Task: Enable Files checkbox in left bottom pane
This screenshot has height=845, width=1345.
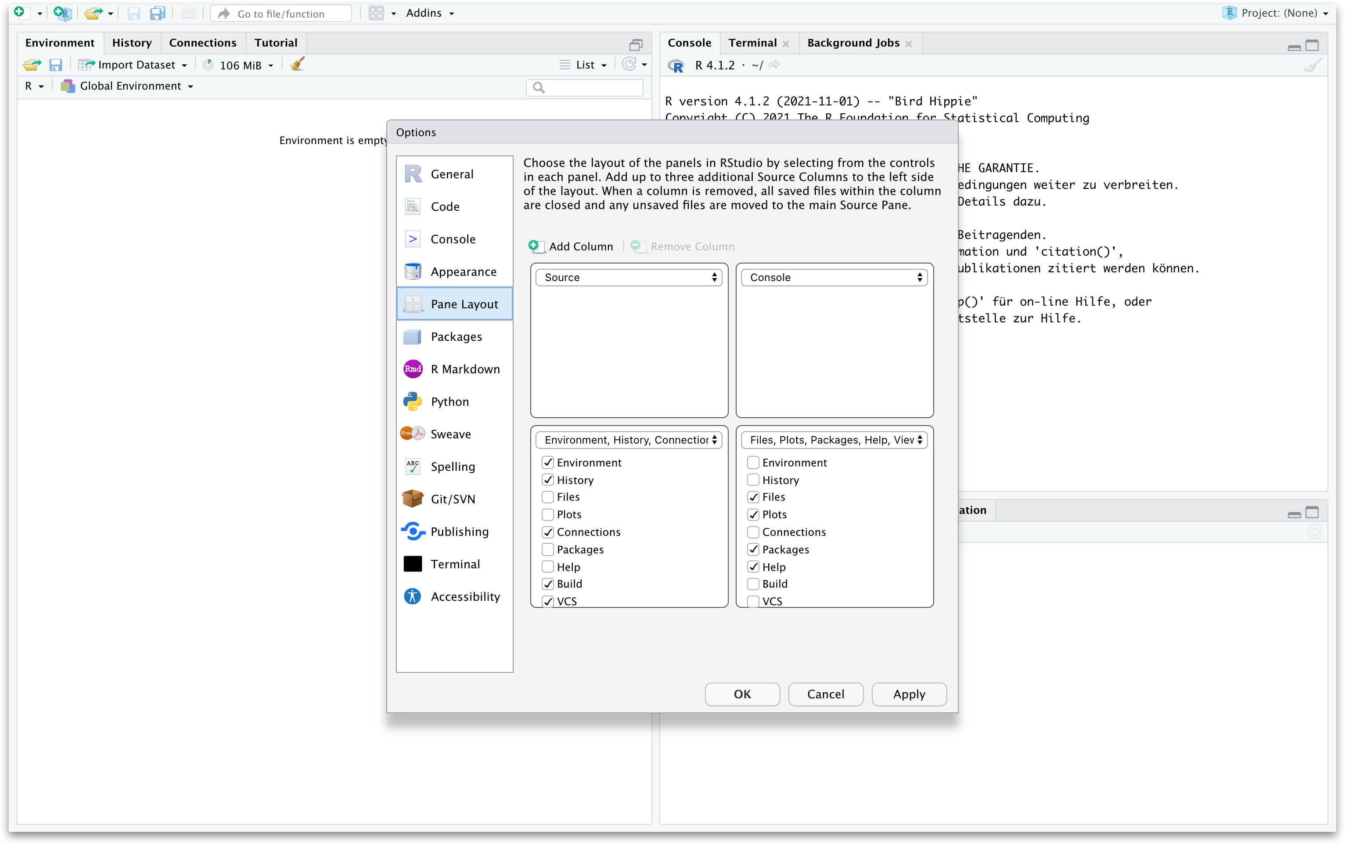Action: tap(548, 497)
